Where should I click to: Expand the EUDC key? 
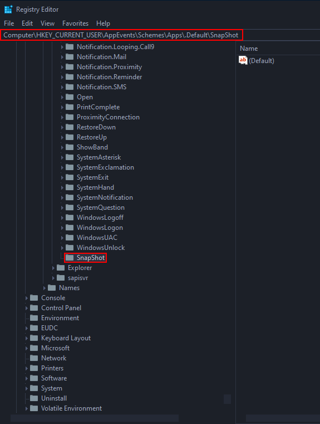point(27,327)
